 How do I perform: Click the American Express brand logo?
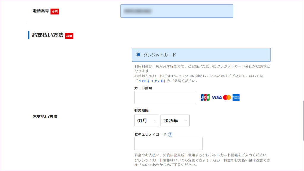[236, 97]
